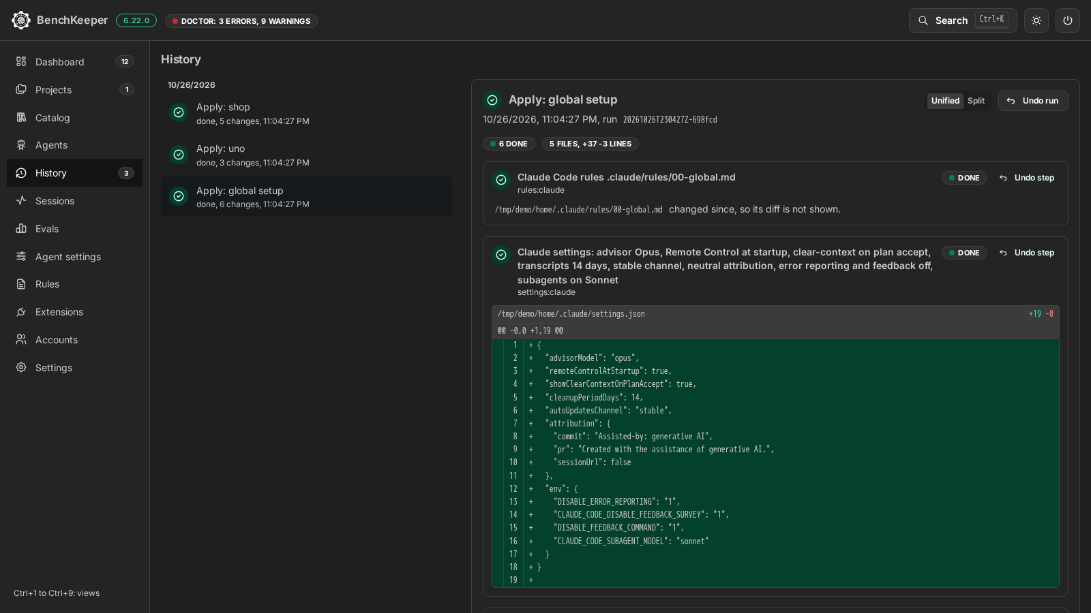Click the 6.22.0 version badge
Viewport: 1091px width, 613px height.
(x=136, y=20)
